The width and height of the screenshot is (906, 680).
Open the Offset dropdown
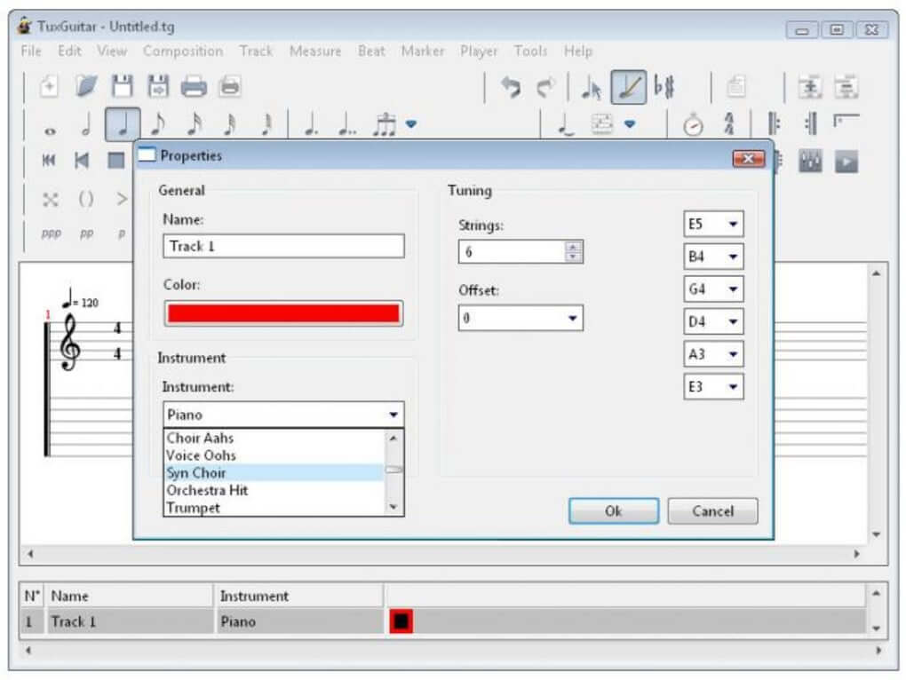pos(572,318)
